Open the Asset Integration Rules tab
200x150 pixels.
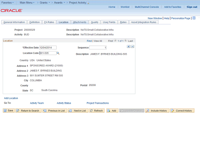pos(144,22)
